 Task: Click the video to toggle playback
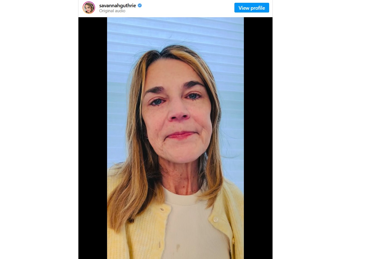click(175, 138)
